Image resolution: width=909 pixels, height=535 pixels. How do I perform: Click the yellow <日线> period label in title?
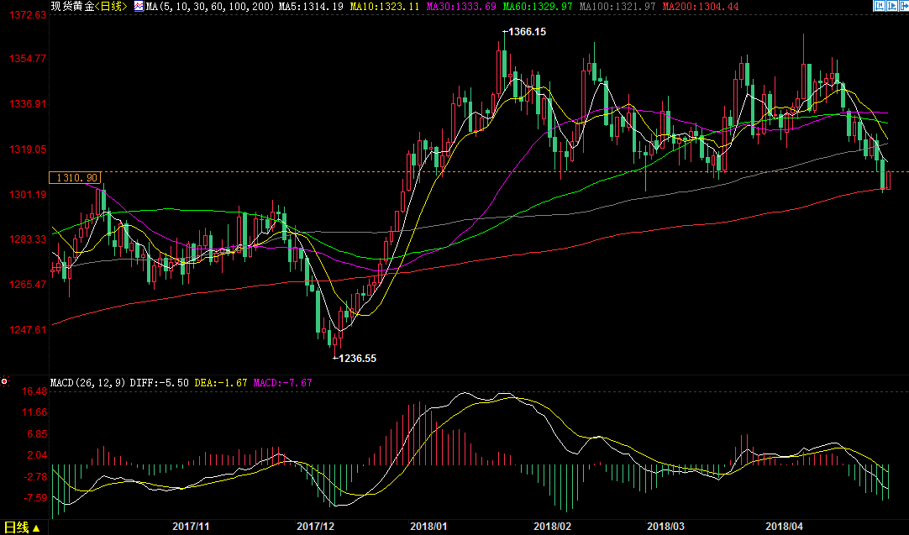click(111, 7)
